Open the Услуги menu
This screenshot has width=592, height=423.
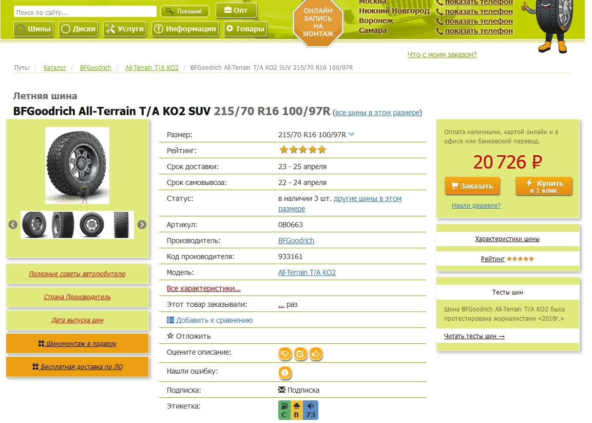click(125, 29)
